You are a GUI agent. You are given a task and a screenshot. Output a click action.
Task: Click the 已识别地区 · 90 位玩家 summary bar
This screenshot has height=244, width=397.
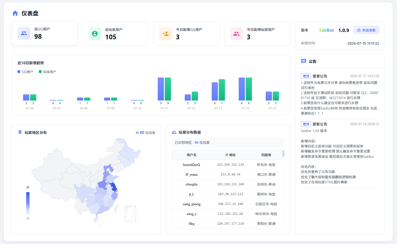click(x=228, y=142)
